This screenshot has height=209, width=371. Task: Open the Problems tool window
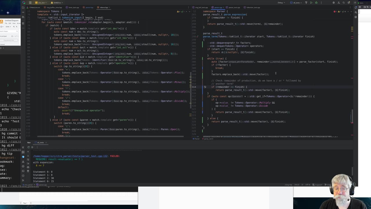[x=23, y=176]
